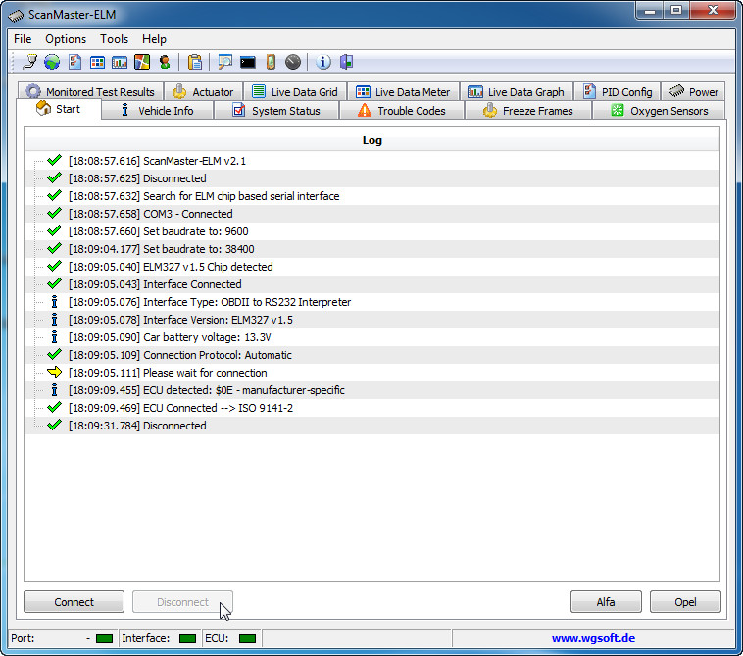The height and width of the screenshot is (656, 743).
Task: Open the Tools menu
Action: pyautogui.click(x=115, y=39)
